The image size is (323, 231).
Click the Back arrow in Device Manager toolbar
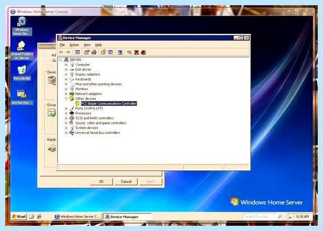tap(61, 52)
